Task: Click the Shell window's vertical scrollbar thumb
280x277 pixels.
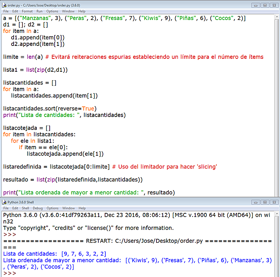Action: (277, 247)
